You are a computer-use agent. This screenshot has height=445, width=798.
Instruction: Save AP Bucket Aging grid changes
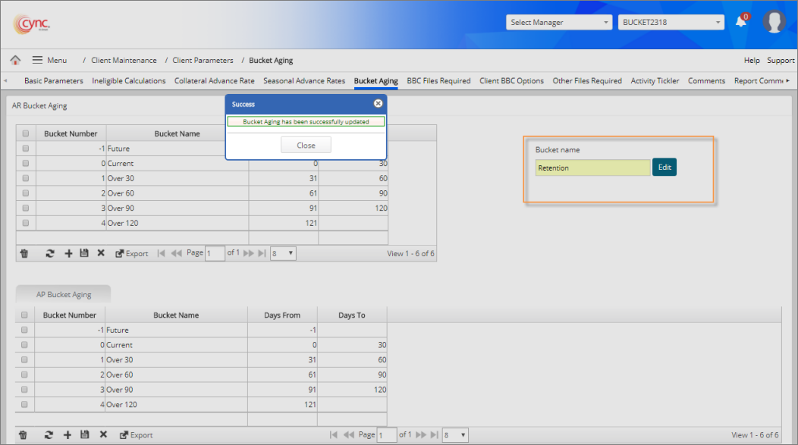pos(84,435)
